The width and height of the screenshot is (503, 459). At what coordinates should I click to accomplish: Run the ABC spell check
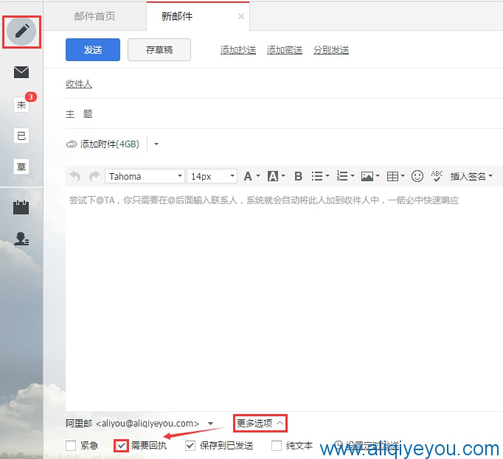pos(437,176)
